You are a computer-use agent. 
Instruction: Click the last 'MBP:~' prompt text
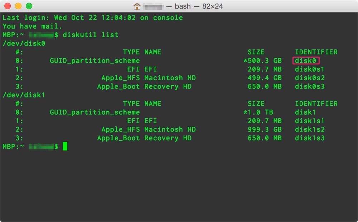click(13, 147)
